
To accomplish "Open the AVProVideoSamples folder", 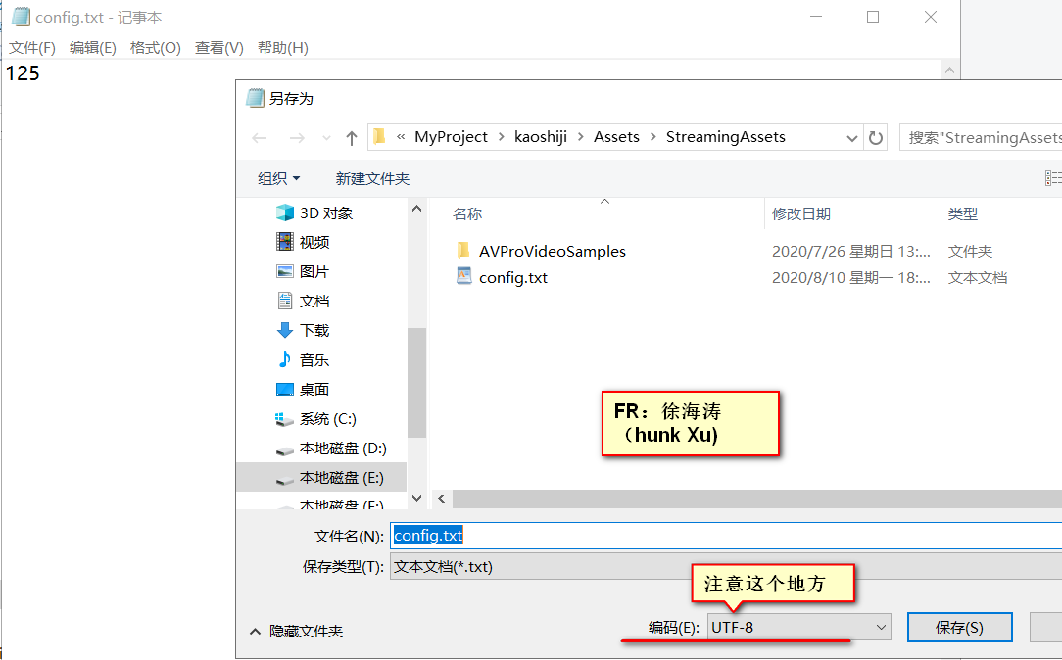I will (552, 251).
